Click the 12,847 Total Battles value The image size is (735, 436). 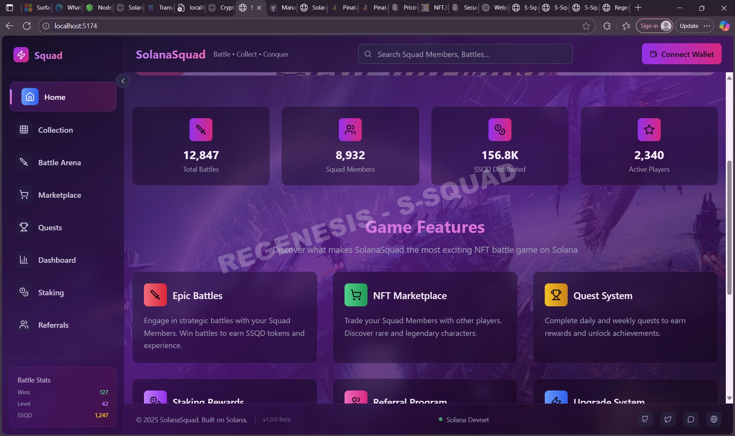pos(201,155)
